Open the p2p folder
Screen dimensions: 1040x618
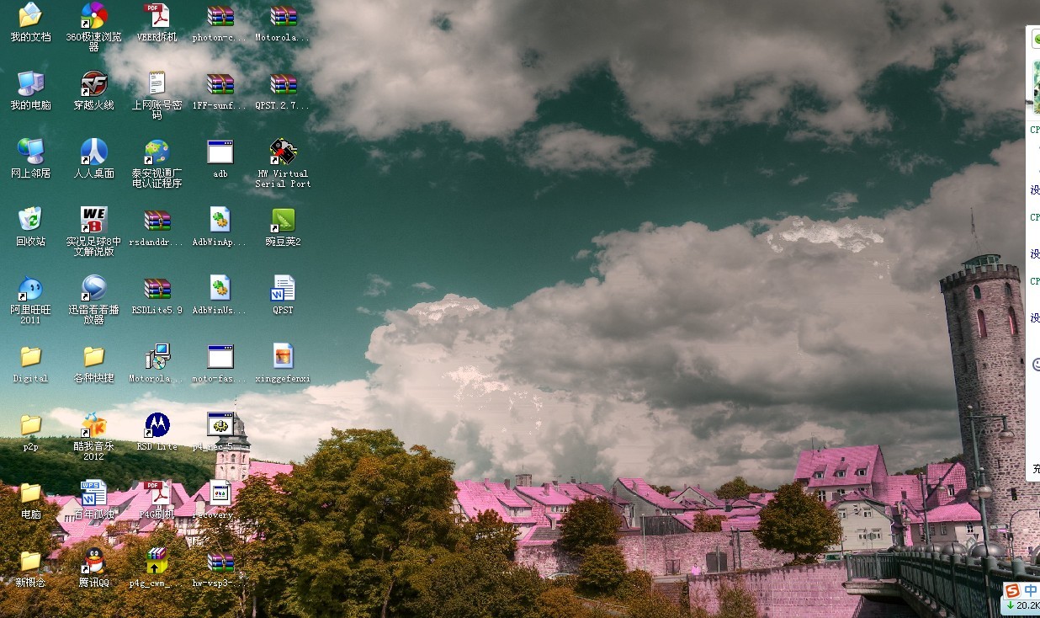[30, 424]
